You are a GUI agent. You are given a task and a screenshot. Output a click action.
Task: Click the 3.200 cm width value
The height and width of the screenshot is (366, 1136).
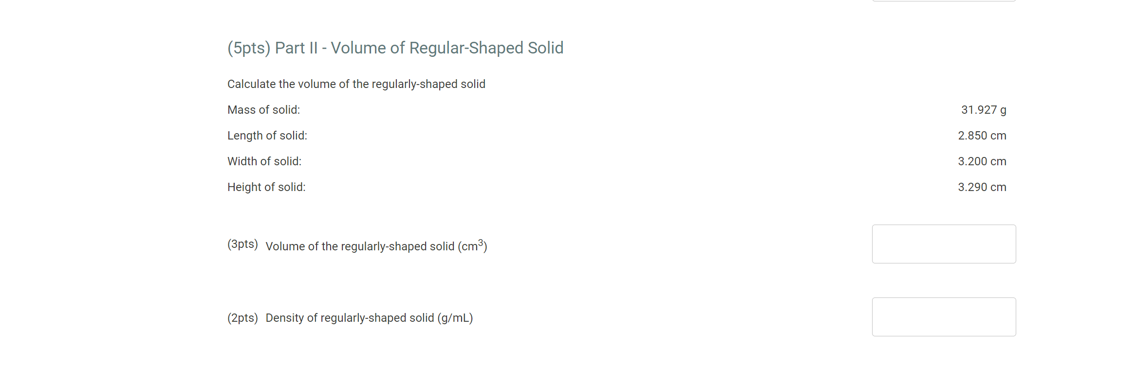tap(982, 161)
